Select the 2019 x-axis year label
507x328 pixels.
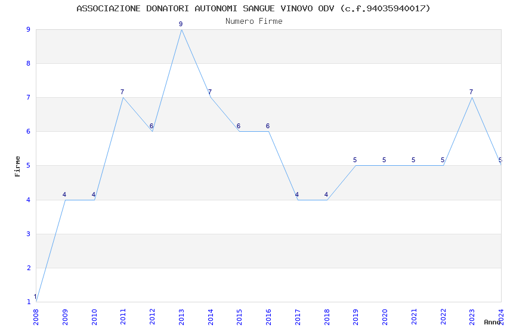[355, 317]
